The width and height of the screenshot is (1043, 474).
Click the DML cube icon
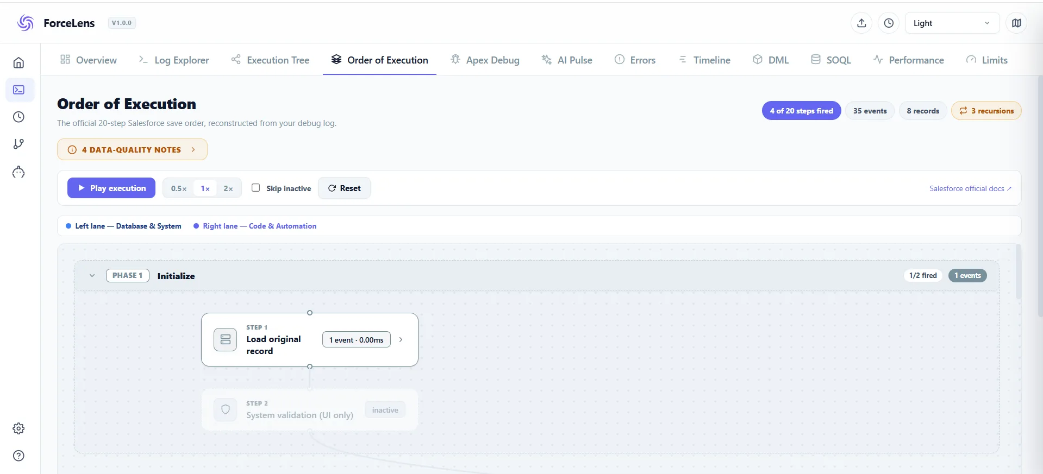758,59
